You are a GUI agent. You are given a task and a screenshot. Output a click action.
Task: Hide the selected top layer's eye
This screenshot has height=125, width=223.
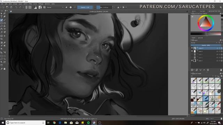click(192, 48)
